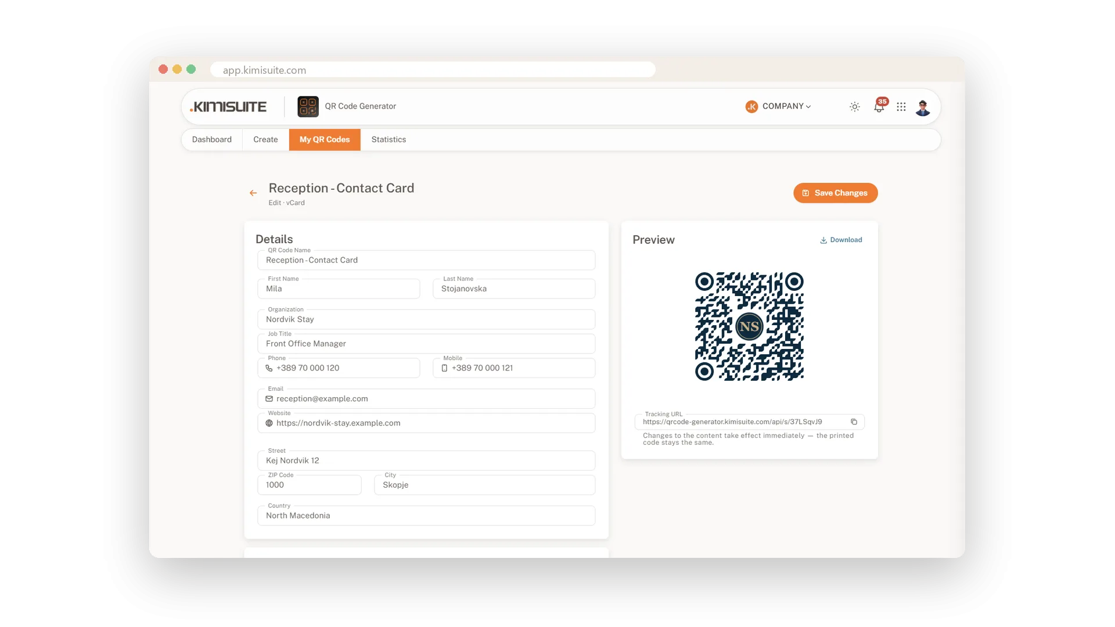
Task: Focus the Street address field
Action: tap(426, 460)
